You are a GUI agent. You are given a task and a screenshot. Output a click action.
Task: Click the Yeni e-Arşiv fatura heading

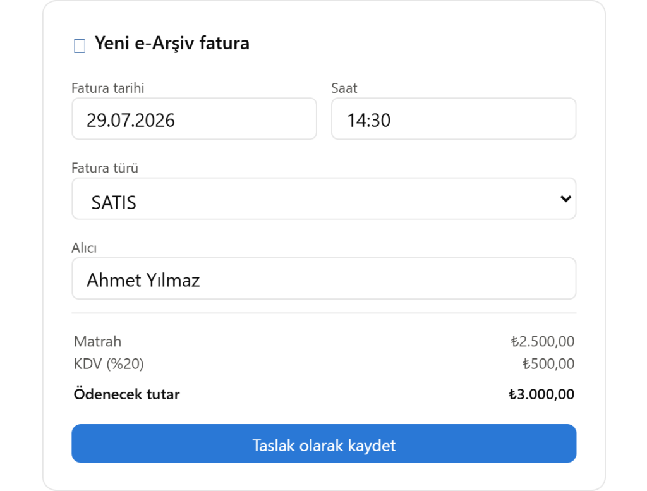[x=172, y=44]
